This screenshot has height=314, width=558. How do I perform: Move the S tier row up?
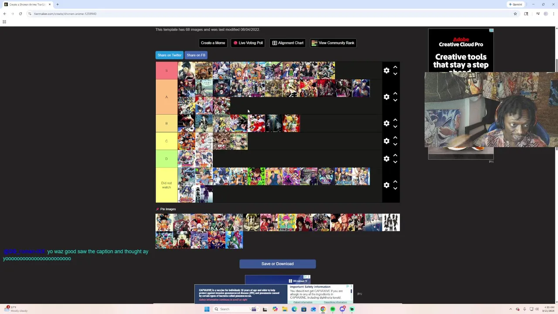point(395,67)
